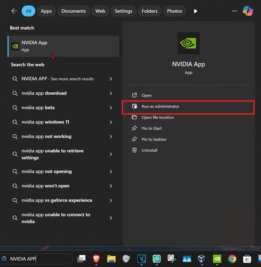Expand chevron for 'See more search results'
Image resolution: width=261 pixels, height=267 pixels.
111,79
